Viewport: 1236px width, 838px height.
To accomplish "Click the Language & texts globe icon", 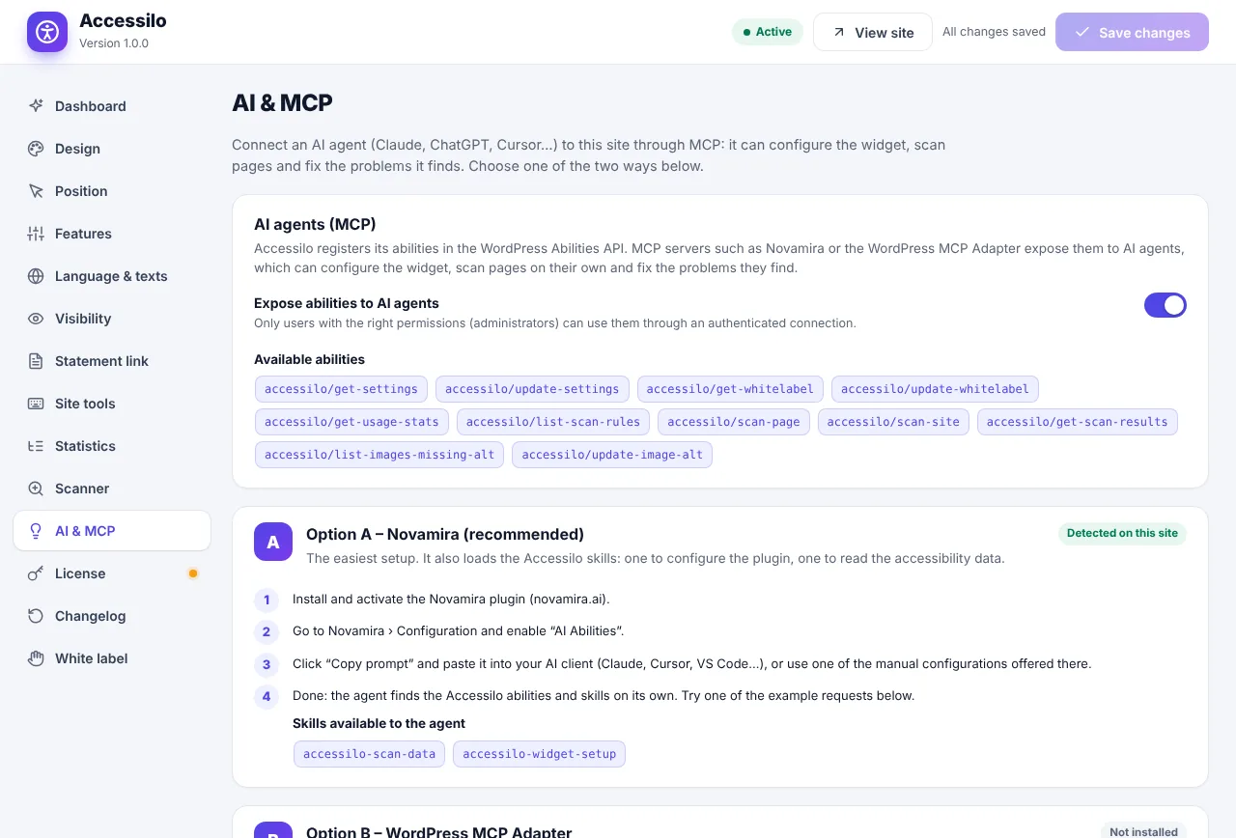I will pyautogui.click(x=36, y=276).
